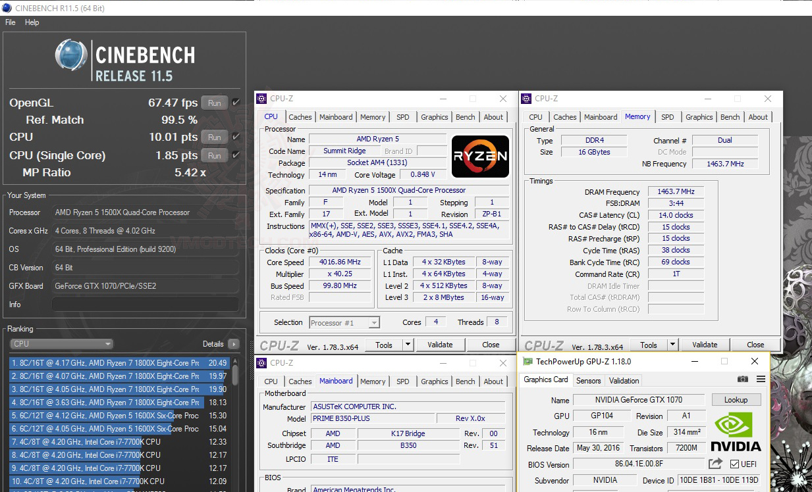Click the Cinebench icon in the window title bar
The width and height of the screenshot is (812, 492).
coord(7,7)
